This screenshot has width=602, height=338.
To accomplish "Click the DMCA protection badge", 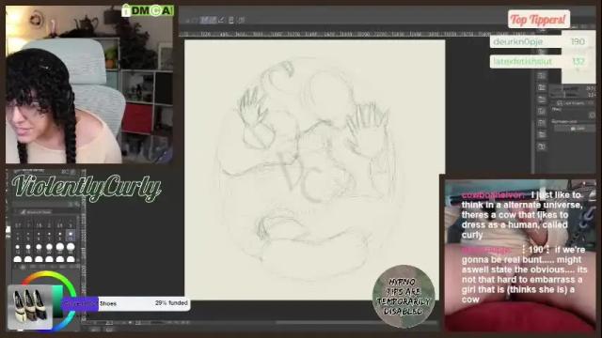I will (x=148, y=10).
